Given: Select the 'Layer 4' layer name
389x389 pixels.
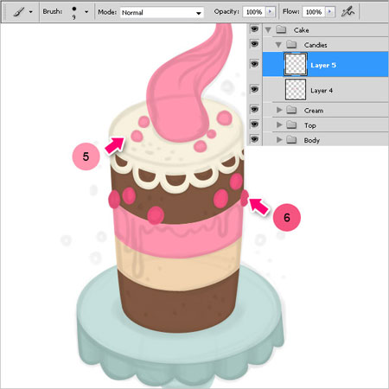Looking at the screenshot, I should [x=322, y=91].
